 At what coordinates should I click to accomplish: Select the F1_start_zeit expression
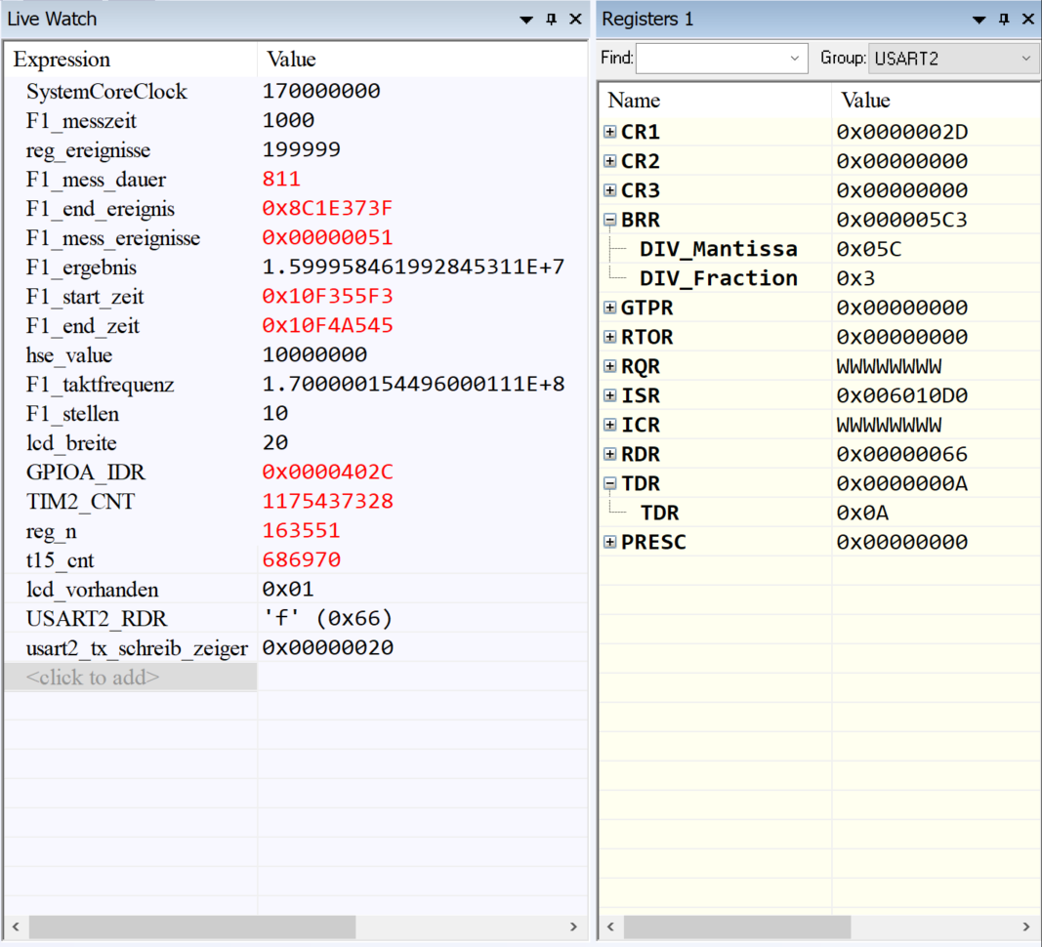click(85, 297)
